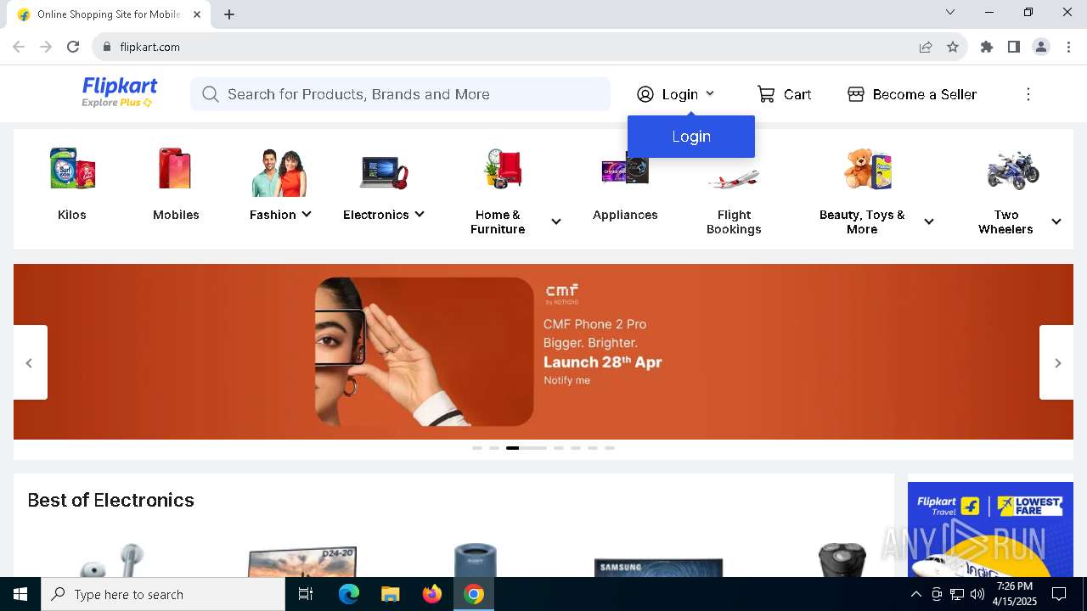The height and width of the screenshot is (611, 1087).
Task: Open the Chrome tab search dropdown
Action: tap(950, 12)
